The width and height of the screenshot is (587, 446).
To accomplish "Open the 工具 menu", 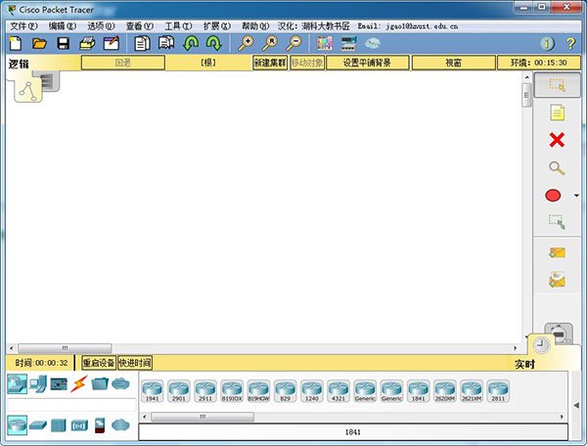I will tap(179, 26).
